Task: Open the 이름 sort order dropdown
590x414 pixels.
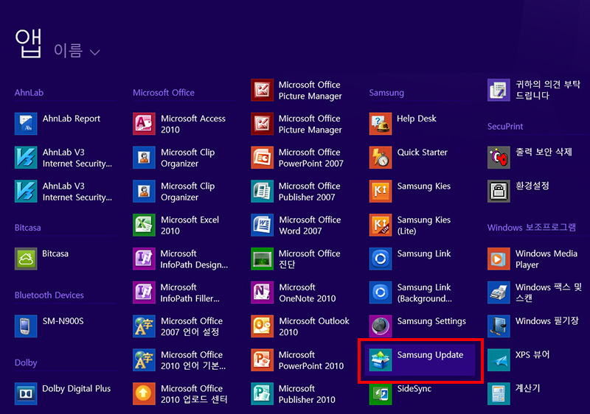Action: coord(77,50)
